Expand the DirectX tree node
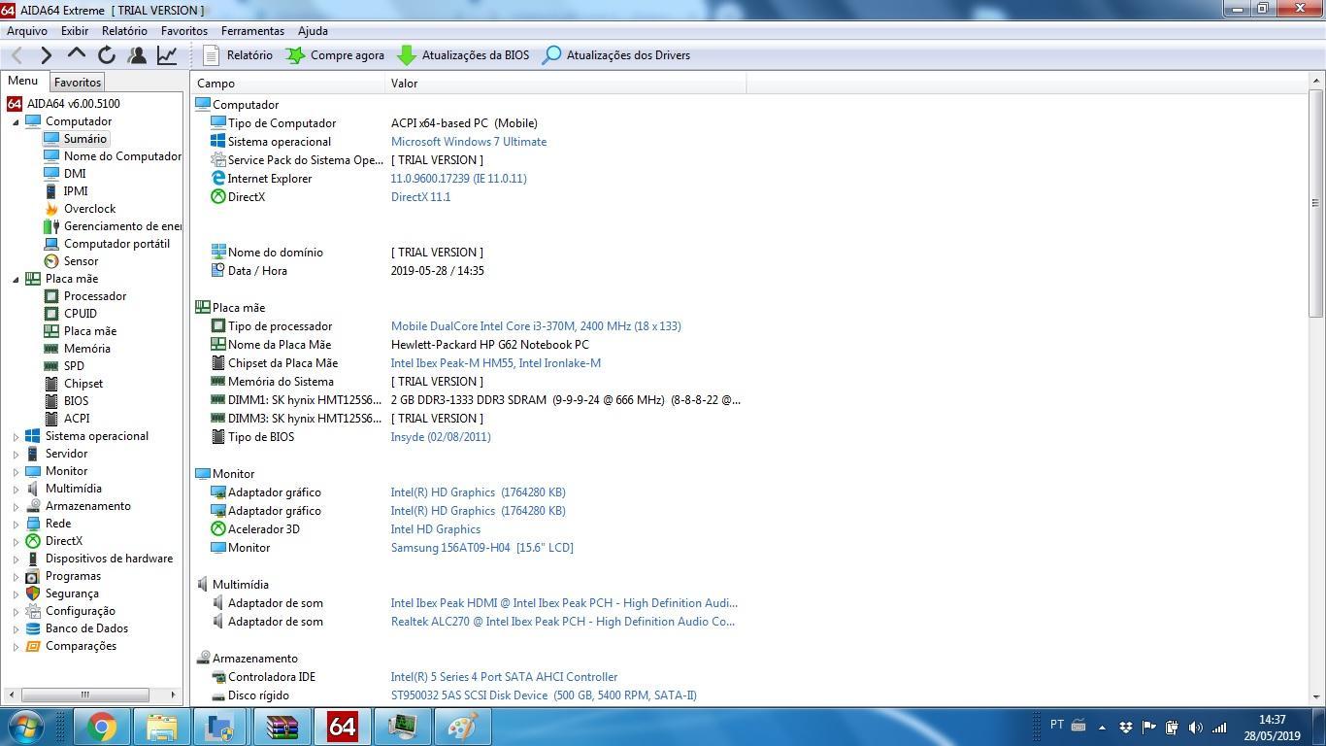This screenshot has height=746, width=1326. click(x=16, y=542)
